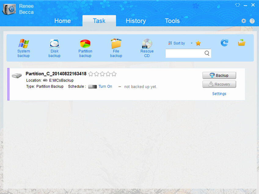259x194 pixels.
Task: Click the blue refresh arrow icon
Action: [224, 43]
